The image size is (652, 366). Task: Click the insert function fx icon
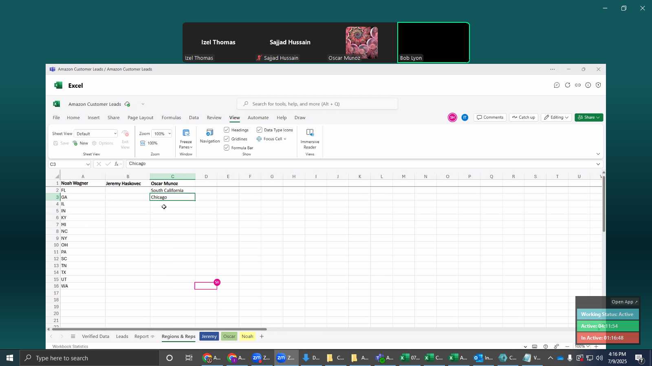pos(117,164)
